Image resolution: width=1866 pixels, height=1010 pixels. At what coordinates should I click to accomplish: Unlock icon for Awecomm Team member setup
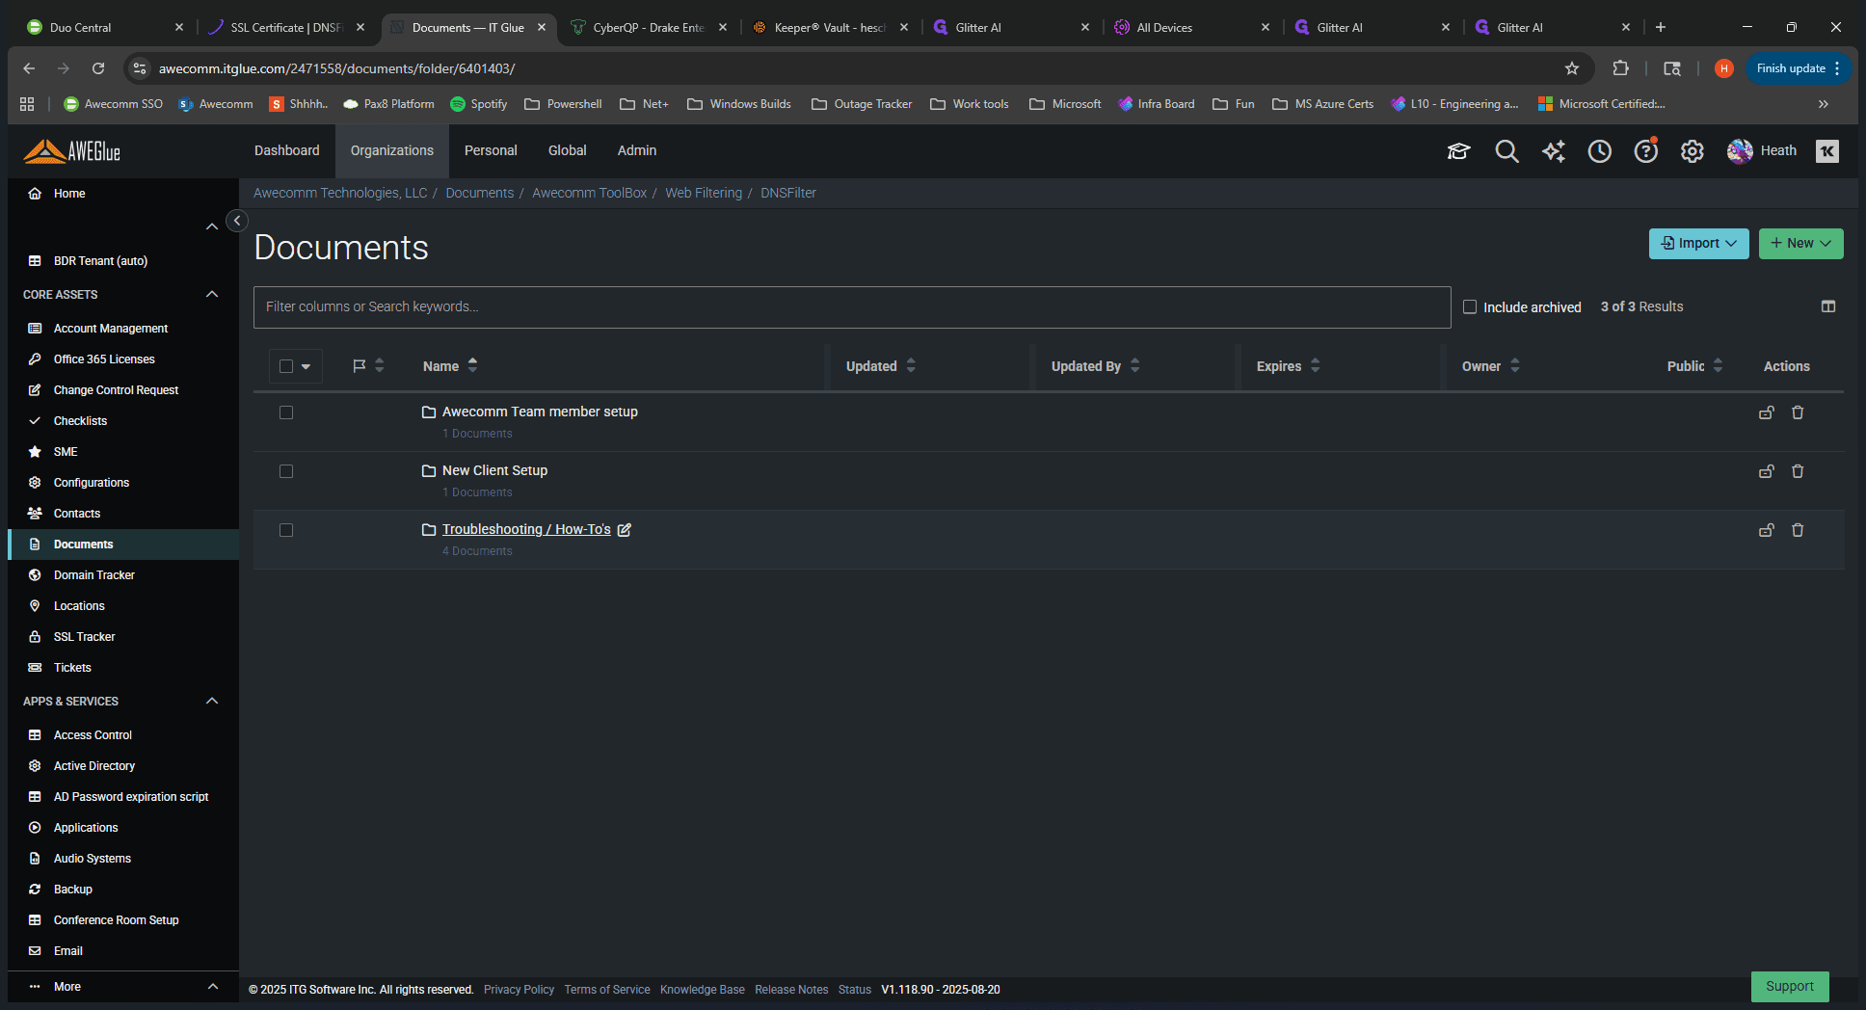tap(1767, 412)
